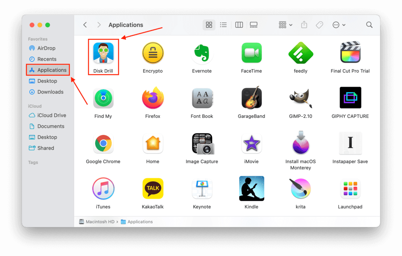
Task: Open the Disk Drill app icon
Action: pos(103,53)
